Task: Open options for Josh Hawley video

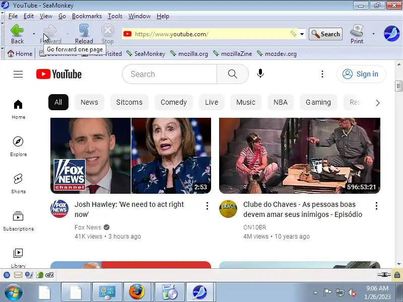Action: 207,206
